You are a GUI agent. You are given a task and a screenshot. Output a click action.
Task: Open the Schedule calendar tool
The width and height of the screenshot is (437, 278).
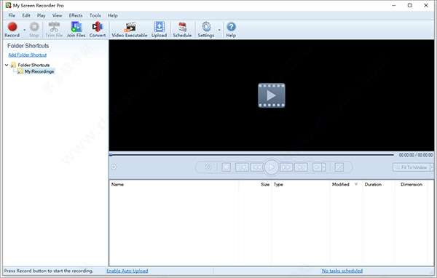(x=182, y=30)
